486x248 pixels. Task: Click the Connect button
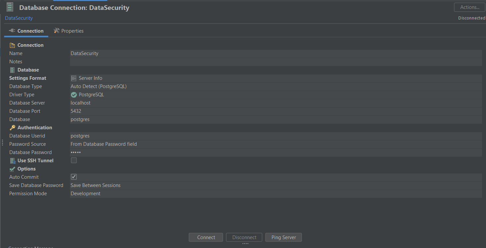click(x=206, y=237)
